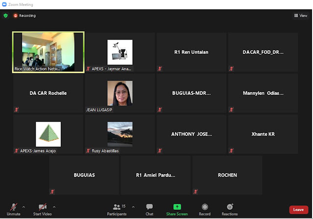Open the View layout options

[x=301, y=16]
